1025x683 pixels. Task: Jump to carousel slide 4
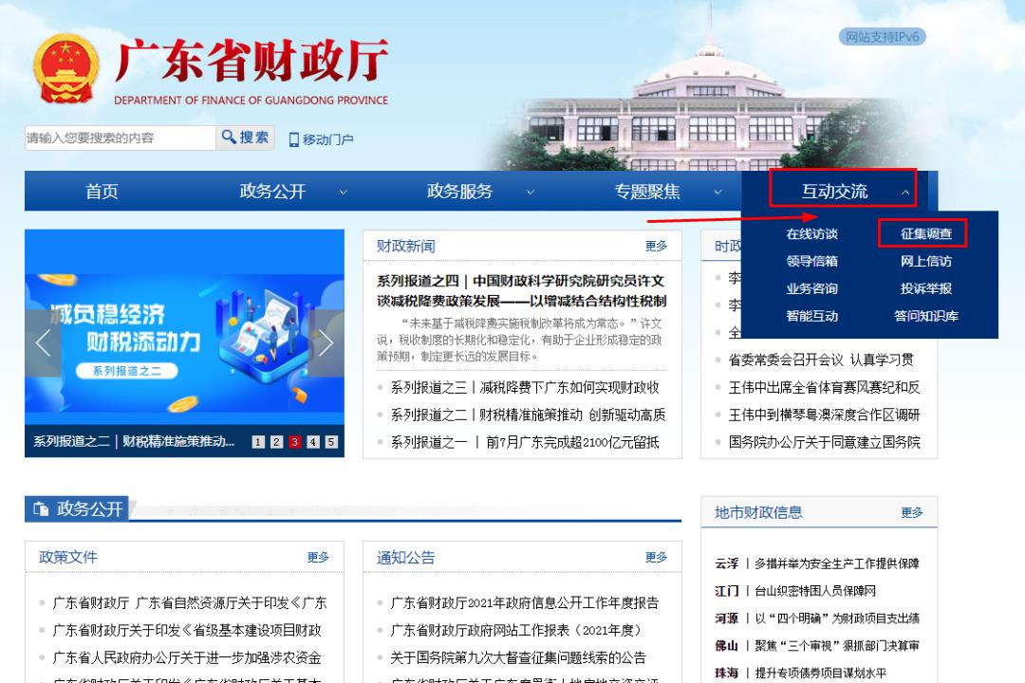point(313,442)
